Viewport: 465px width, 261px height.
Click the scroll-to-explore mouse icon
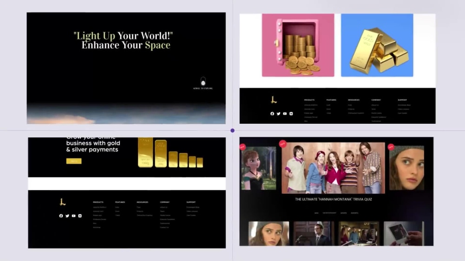203,81
